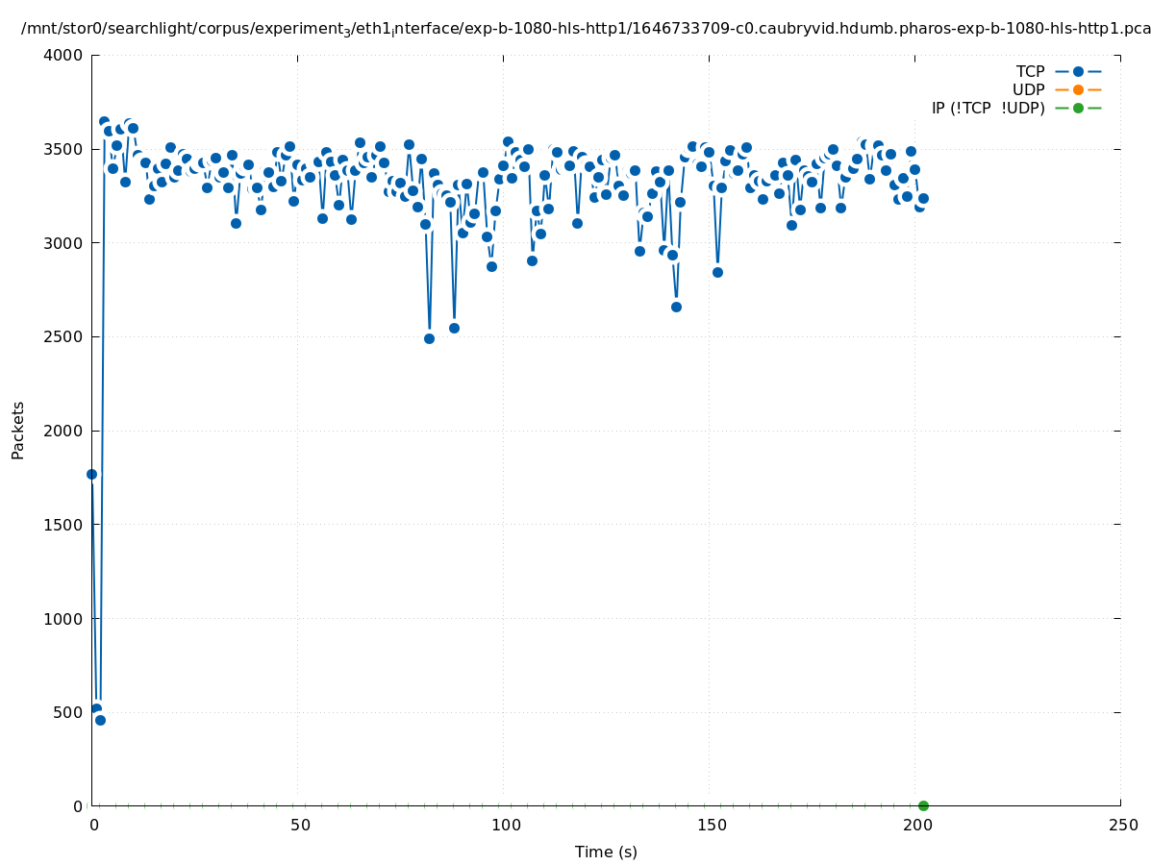Screen dimensions: 1151x865
Task: Click the lowest TCP point below 500 packets
Action: (100, 720)
